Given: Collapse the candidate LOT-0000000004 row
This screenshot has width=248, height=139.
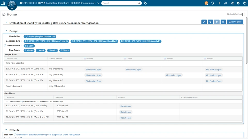Looking at the screenshot, I should tap(7, 101).
